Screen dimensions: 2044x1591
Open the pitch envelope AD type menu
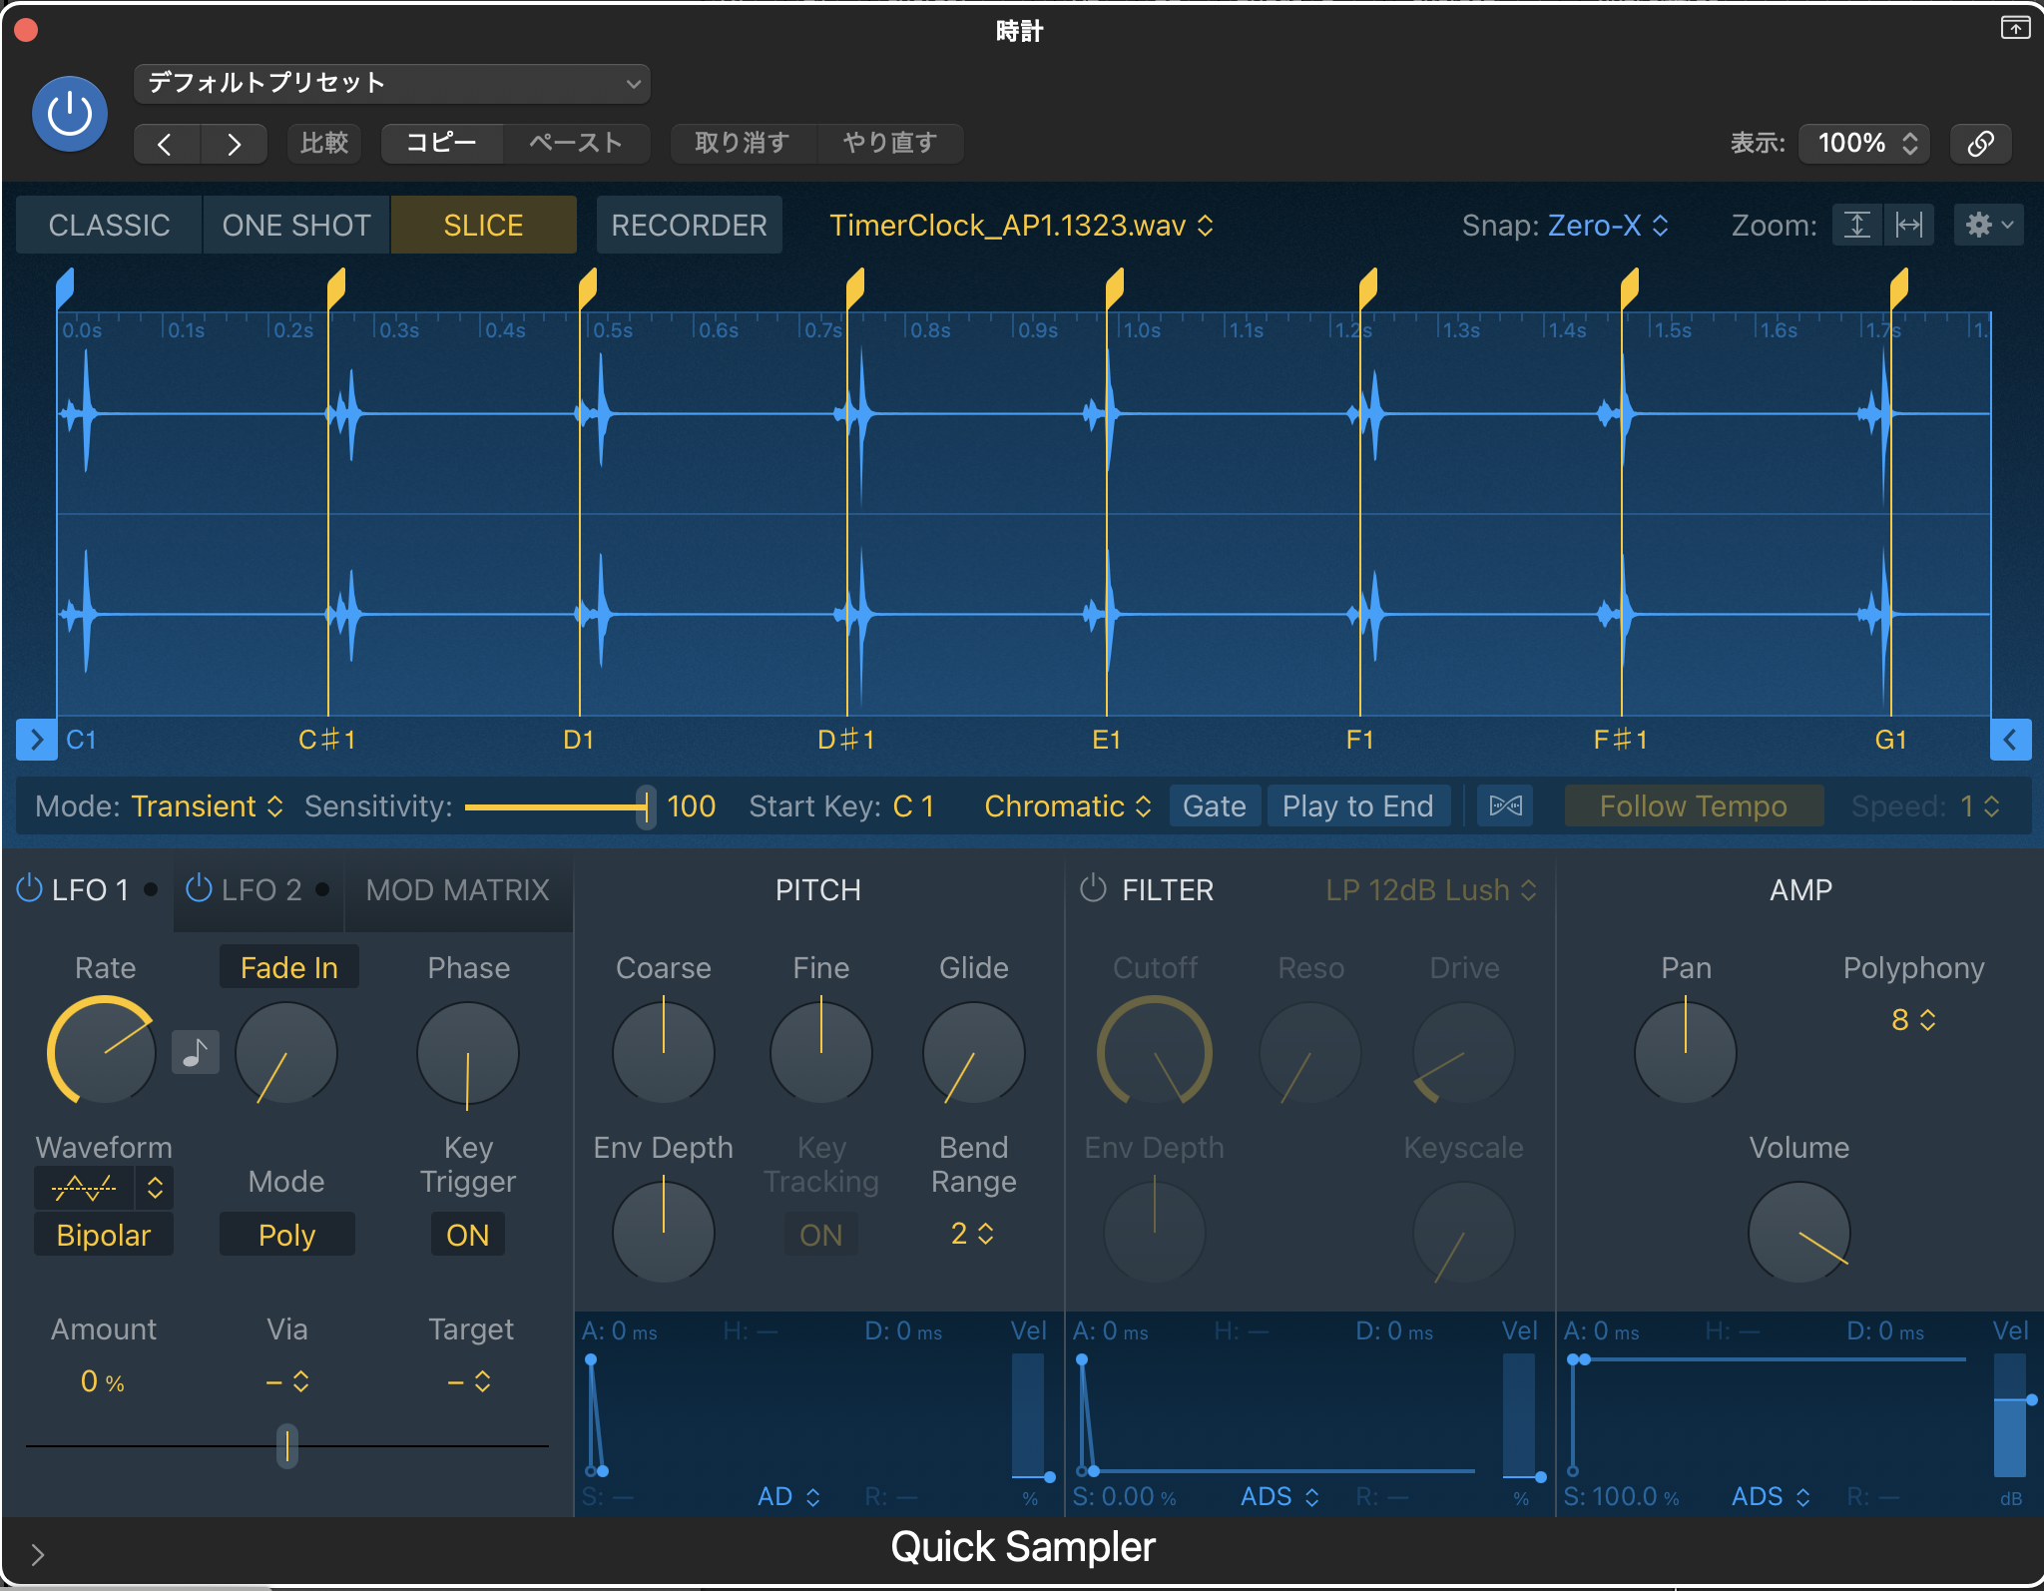tap(788, 1496)
